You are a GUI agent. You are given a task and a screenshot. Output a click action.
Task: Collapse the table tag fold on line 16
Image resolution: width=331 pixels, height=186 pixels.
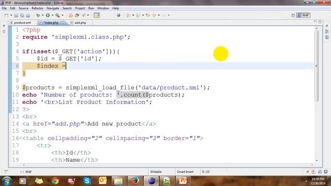coord(21,138)
